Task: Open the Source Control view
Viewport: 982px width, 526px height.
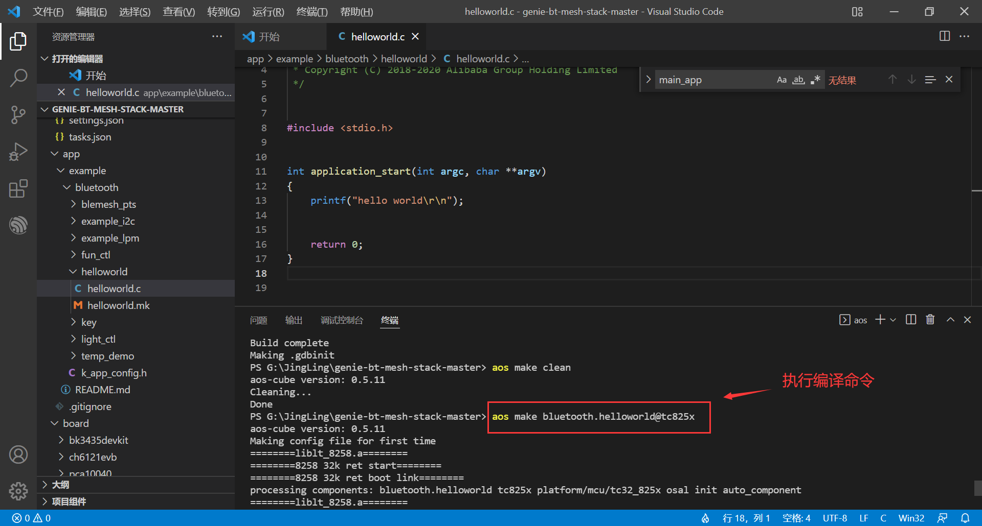Action: pos(18,115)
